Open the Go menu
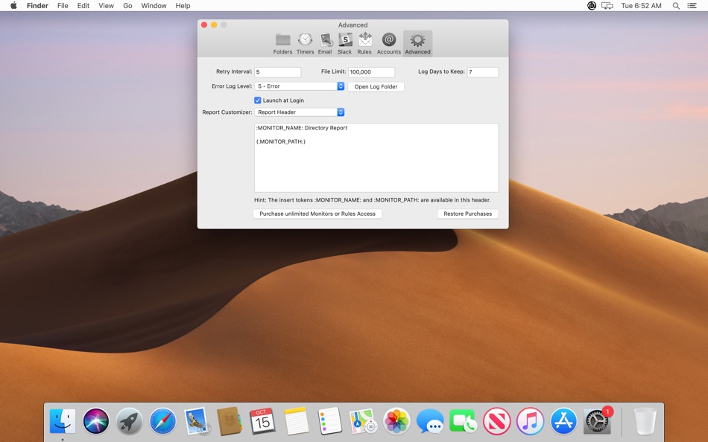Screen dimensions: 708x442 127,6
